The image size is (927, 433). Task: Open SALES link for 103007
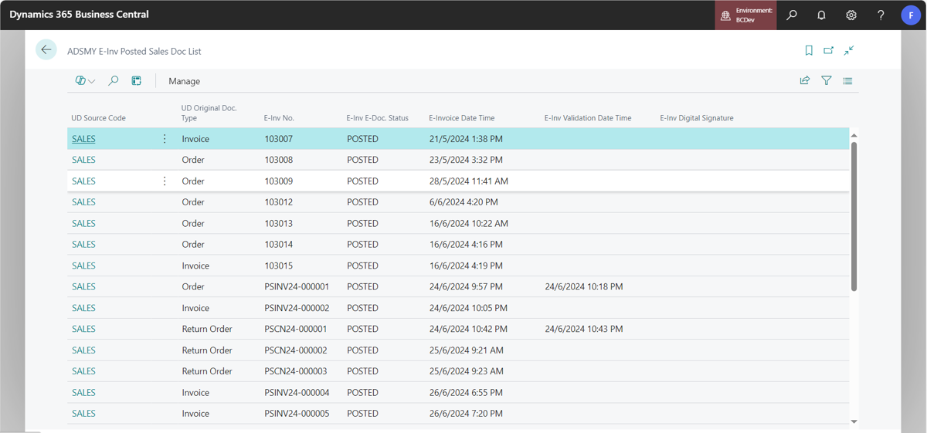83,139
